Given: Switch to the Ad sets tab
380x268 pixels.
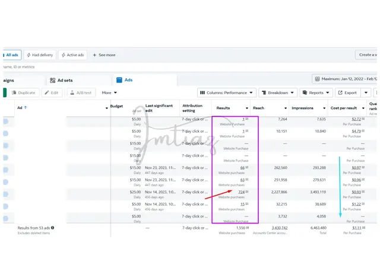Looking at the screenshot, I should pyautogui.click(x=62, y=80).
